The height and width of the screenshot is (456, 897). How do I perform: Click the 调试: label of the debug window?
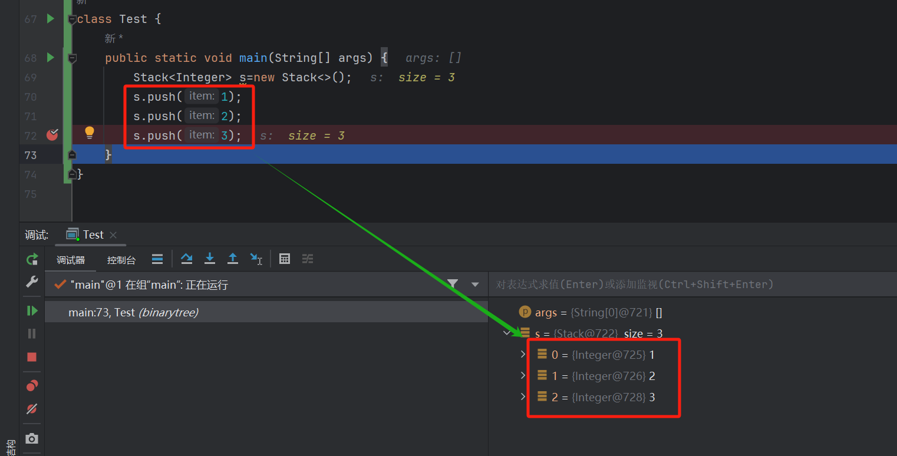[x=37, y=235]
